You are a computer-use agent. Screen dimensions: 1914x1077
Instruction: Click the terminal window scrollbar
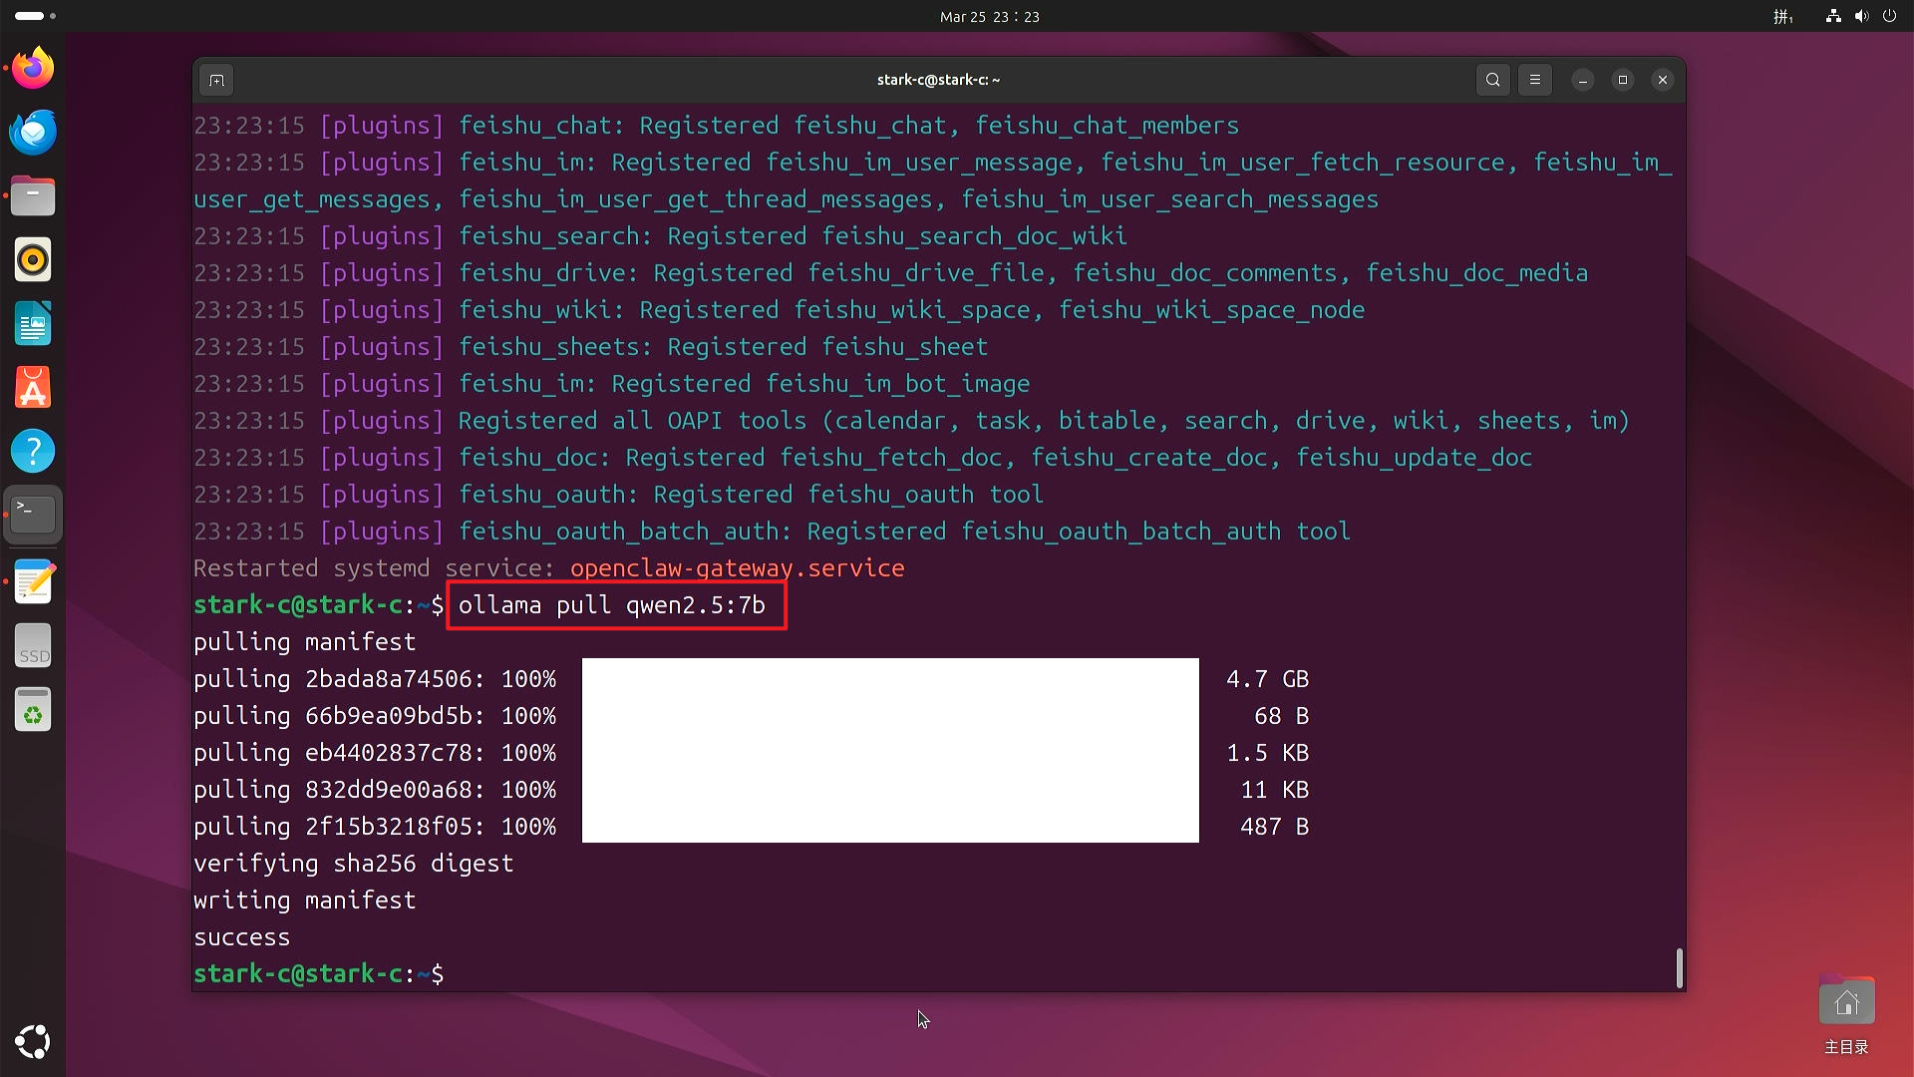1680,967
